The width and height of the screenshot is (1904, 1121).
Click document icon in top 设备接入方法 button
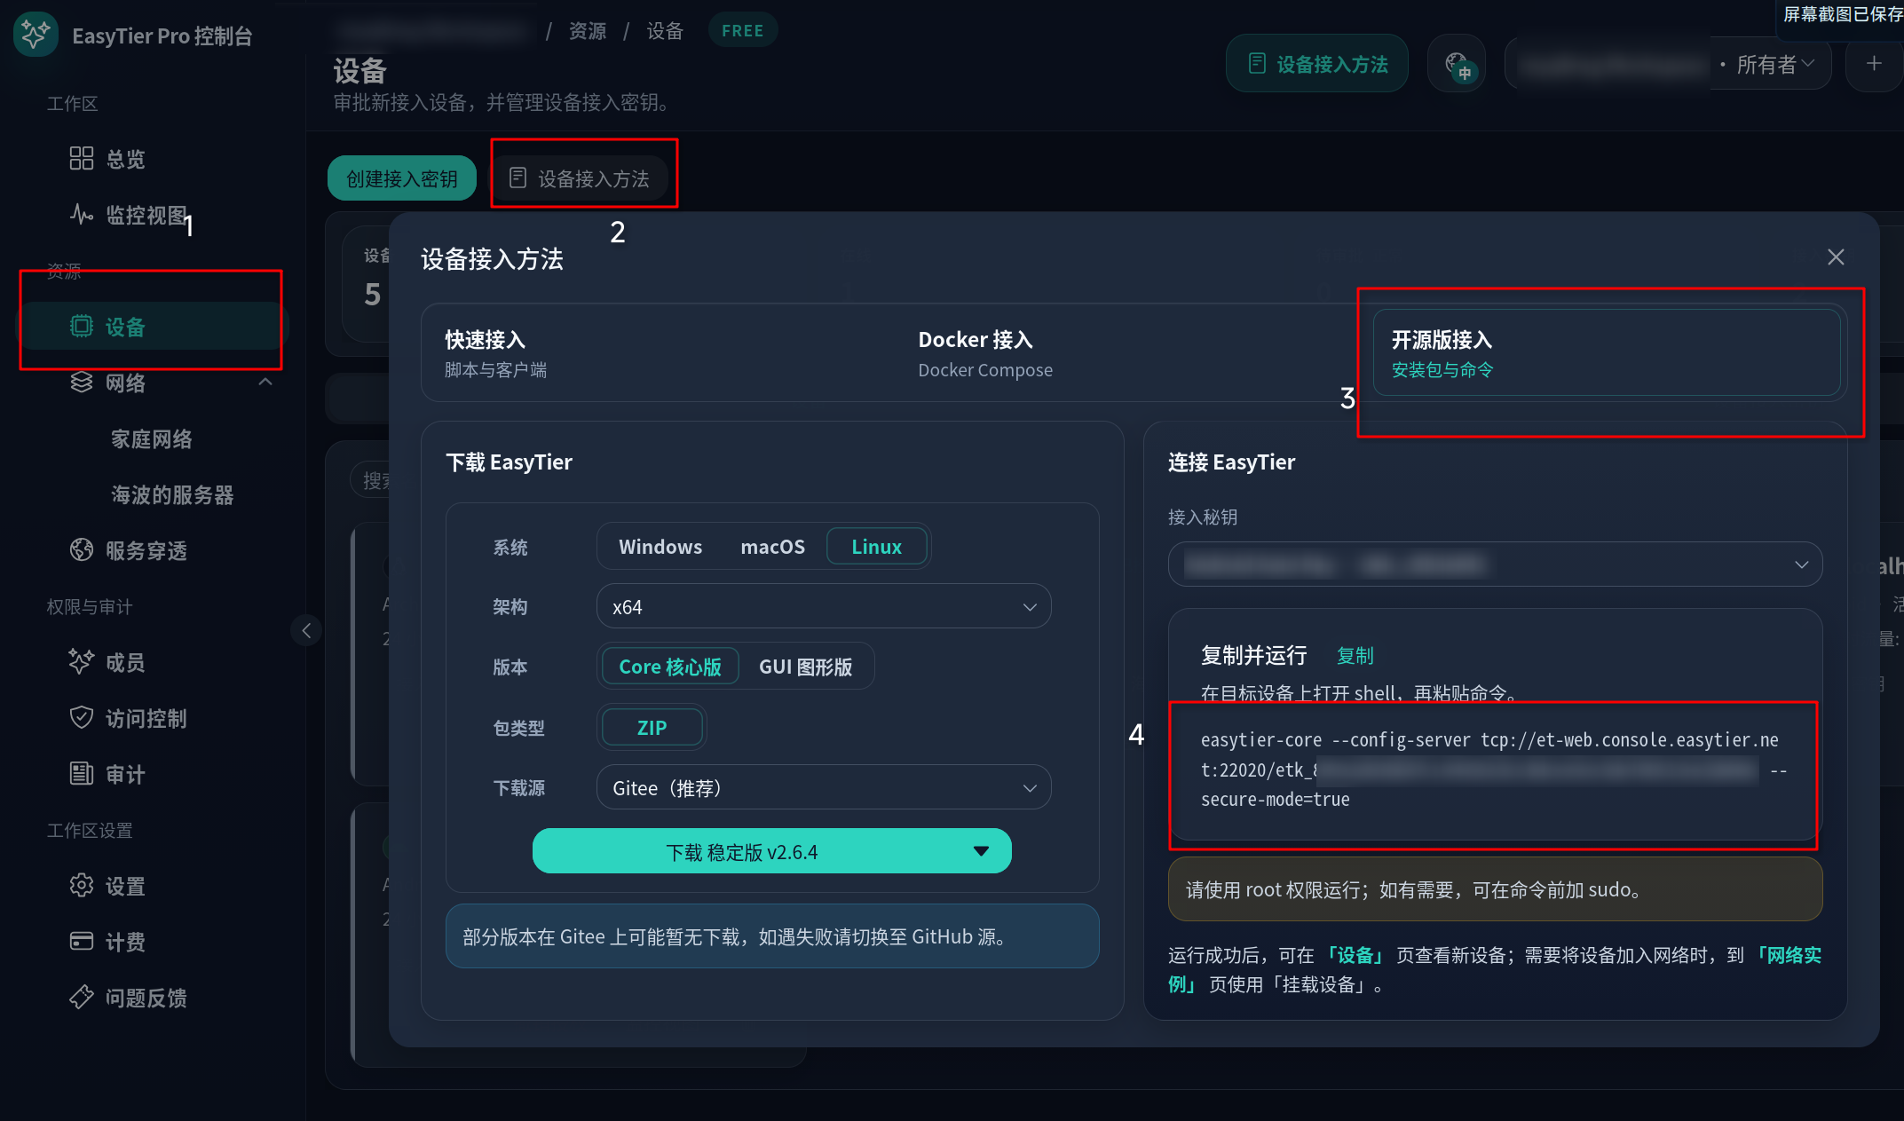pyautogui.click(x=1257, y=64)
